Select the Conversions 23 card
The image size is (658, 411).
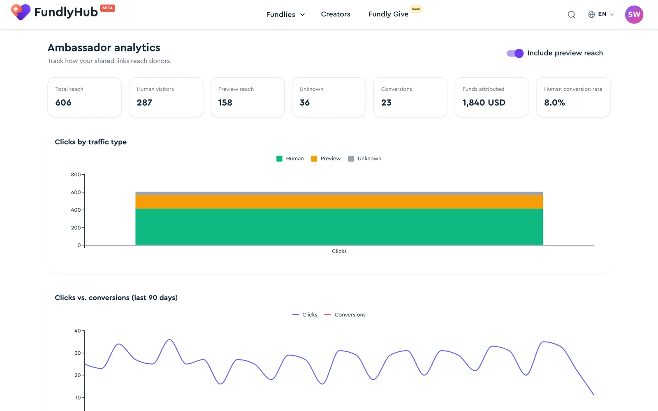pyautogui.click(x=410, y=97)
